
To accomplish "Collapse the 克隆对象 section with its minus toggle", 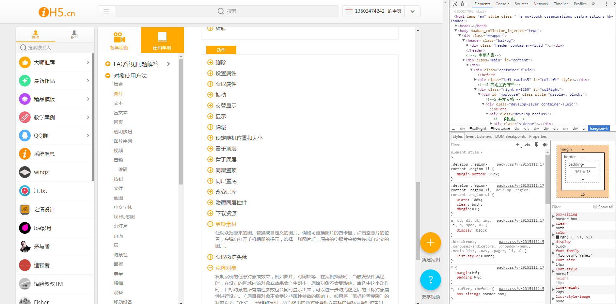I will 210,268.
